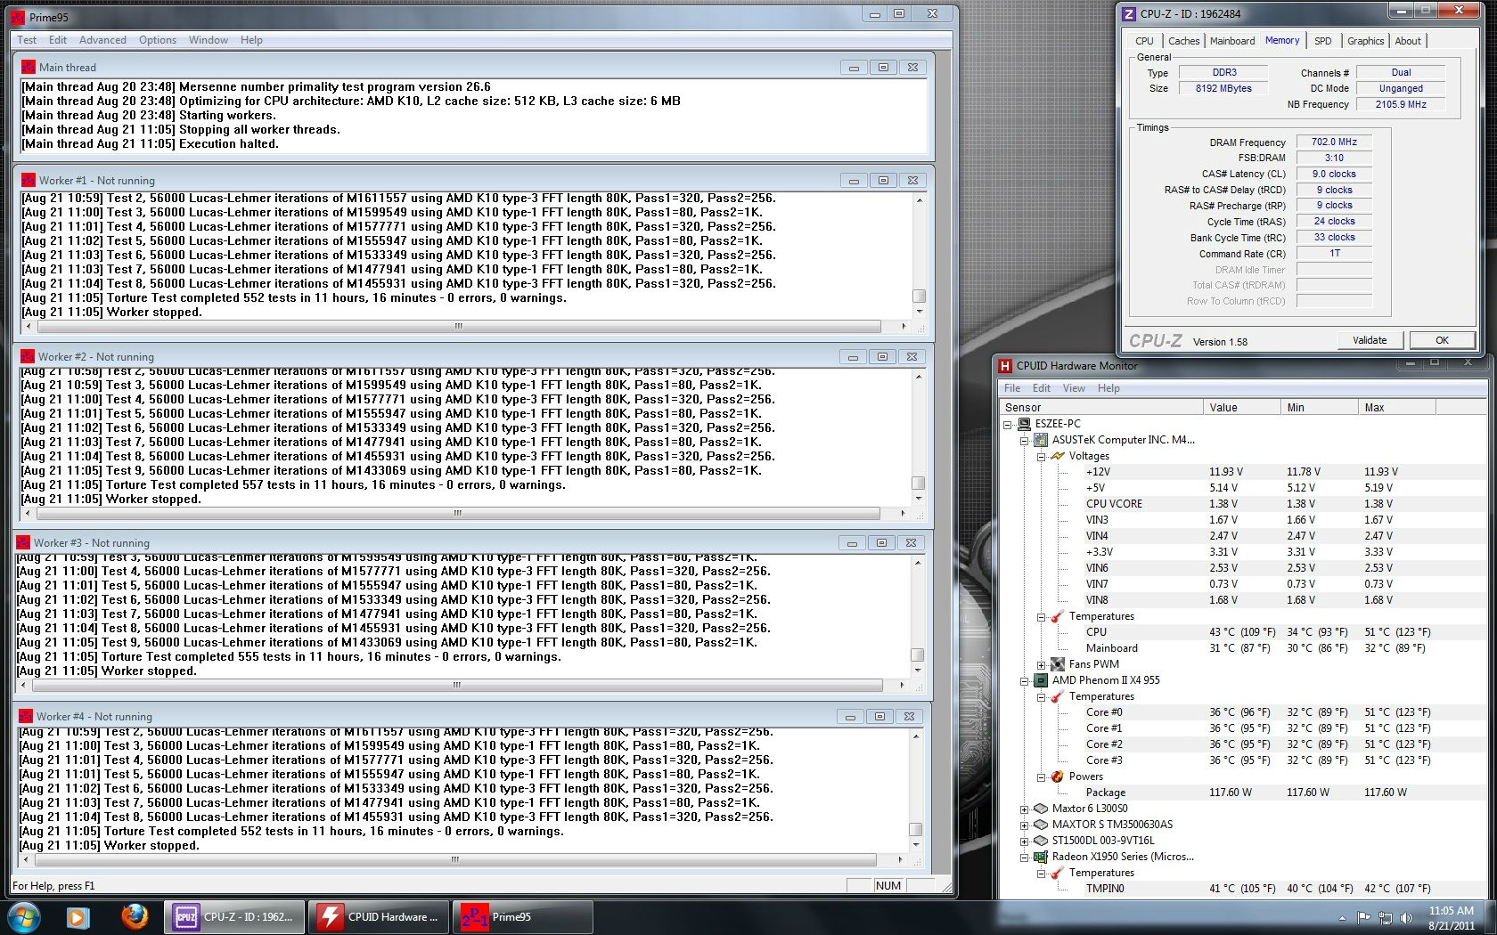Click the OK button in CPU-Z
This screenshot has width=1497, height=935.
(x=1442, y=340)
